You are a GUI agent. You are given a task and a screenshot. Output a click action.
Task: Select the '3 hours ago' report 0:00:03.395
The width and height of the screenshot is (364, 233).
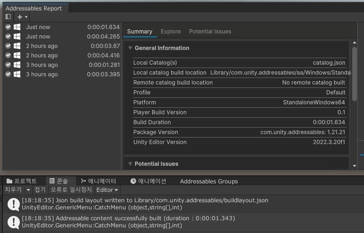pos(62,74)
